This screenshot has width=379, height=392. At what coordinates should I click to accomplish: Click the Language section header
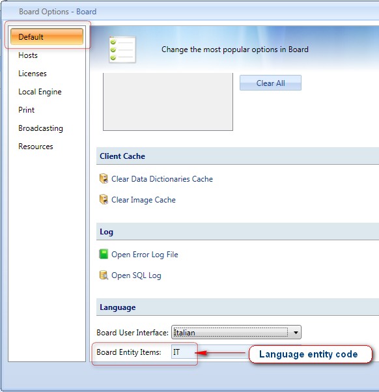[x=238, y=307]
